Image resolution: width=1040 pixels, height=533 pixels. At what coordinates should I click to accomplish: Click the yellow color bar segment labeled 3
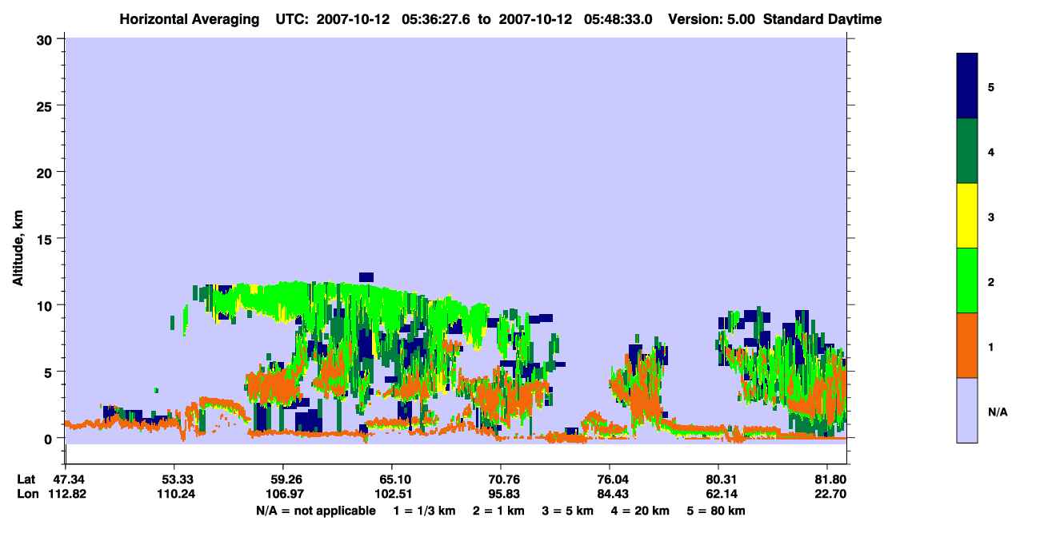[967, 216]
